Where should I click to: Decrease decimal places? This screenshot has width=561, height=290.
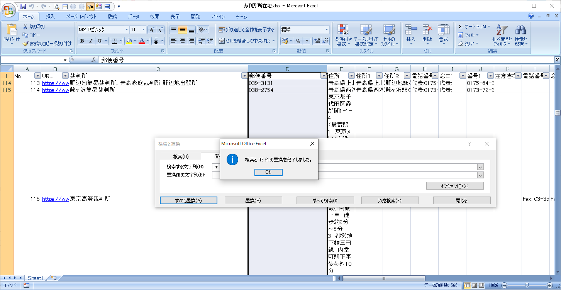coord(325,41)
